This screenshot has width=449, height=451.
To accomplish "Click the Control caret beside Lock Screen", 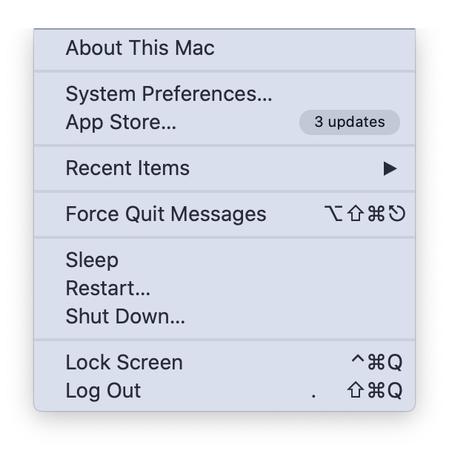I will click(x=358, y=361).
